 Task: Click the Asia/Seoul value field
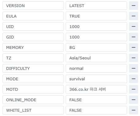[96, 58]
